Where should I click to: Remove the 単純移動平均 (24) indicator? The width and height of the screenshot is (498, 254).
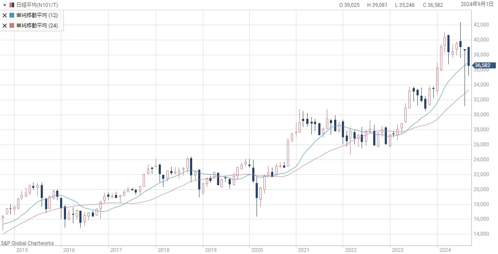[x=5, y=26]
